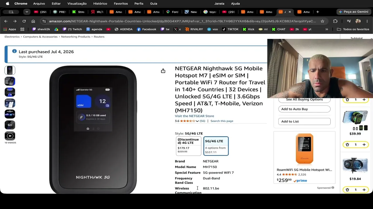Open the browser home page
This screenshot has width=373, height=209.
(x=33, y=21)
